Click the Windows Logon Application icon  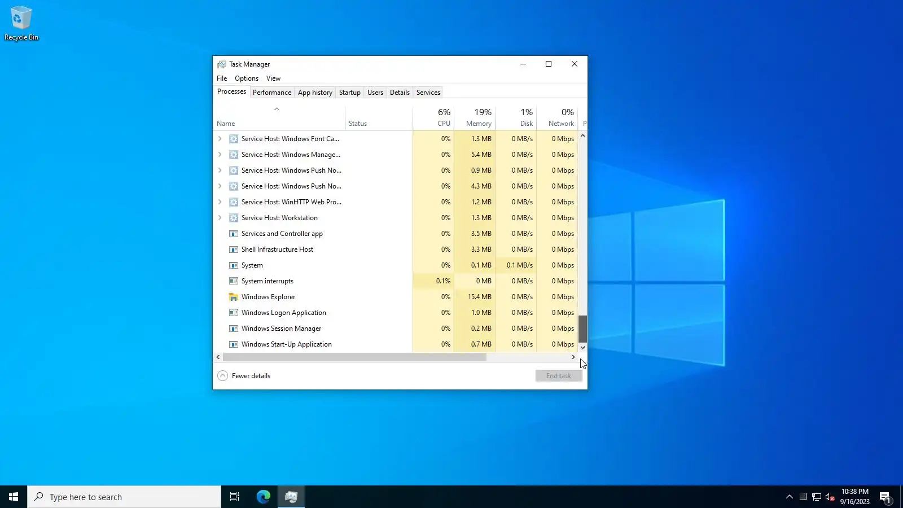tap(233, 313)
